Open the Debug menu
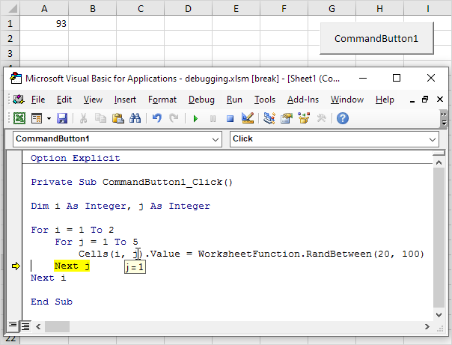 (201, 100)
